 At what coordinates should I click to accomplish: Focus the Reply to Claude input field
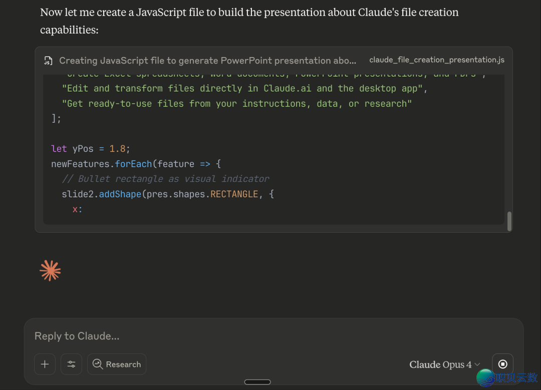pyautogui.click(x=274, y=336)
